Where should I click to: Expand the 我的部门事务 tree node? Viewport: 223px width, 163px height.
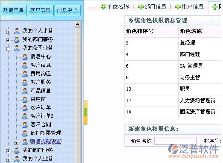[8, 40]
